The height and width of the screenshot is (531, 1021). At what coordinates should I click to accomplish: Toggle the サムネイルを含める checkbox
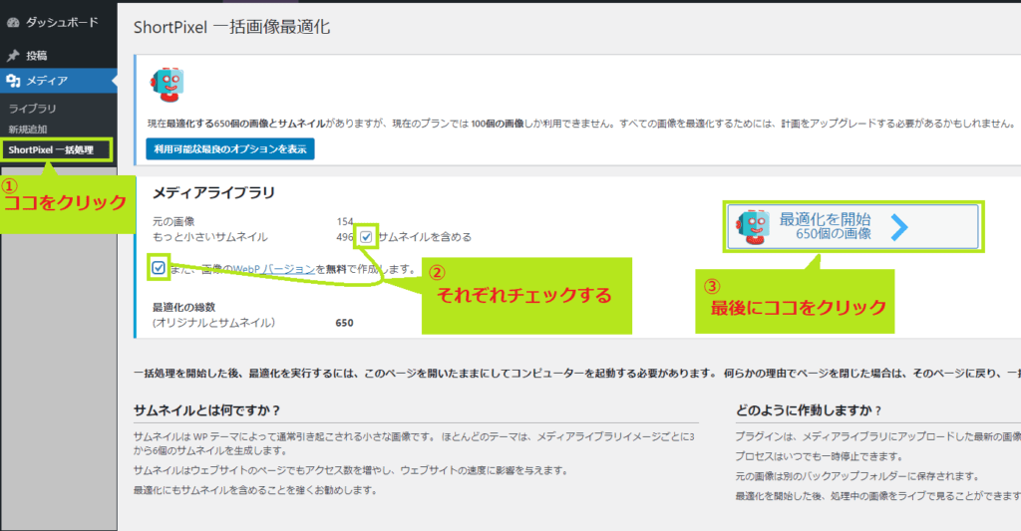pyautogui.click(x=366, y=237)
